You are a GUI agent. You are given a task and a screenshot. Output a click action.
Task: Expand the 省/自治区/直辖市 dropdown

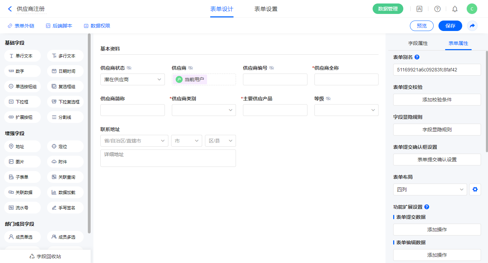pos(134,141)
